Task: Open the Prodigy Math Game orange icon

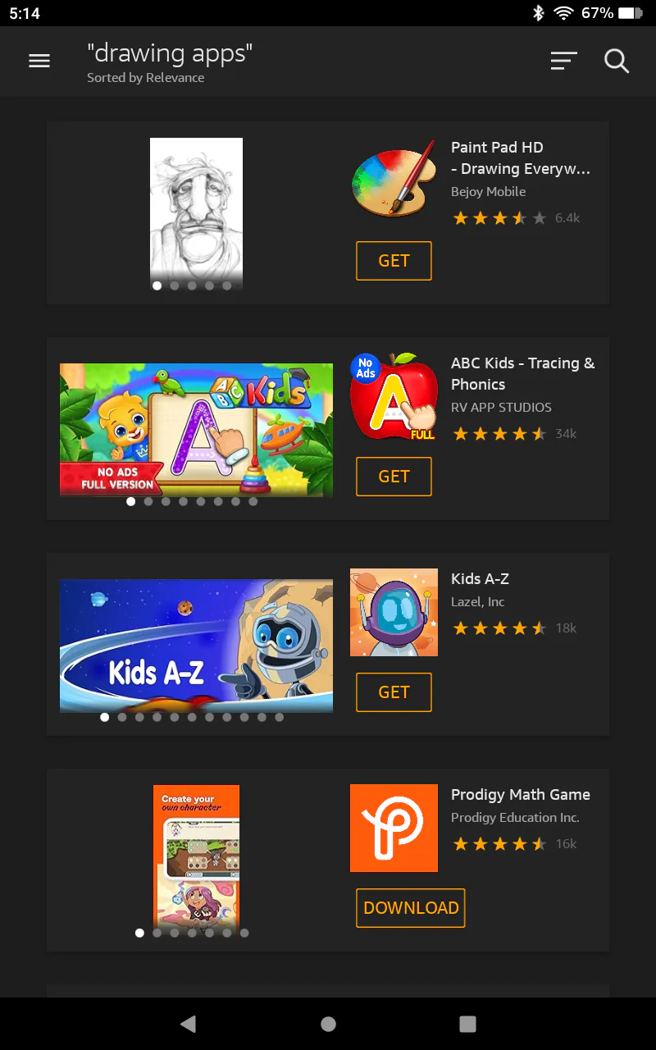Action: coord(394,828)
